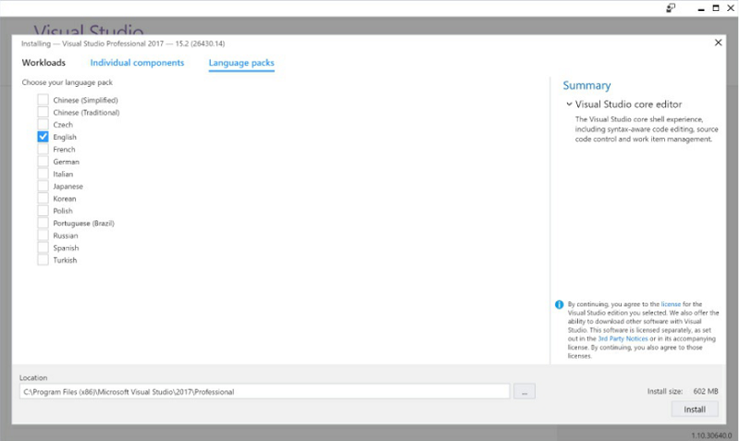Enable the Czech language pack checkbox
740x441 pixels.
tap(43, 124)
